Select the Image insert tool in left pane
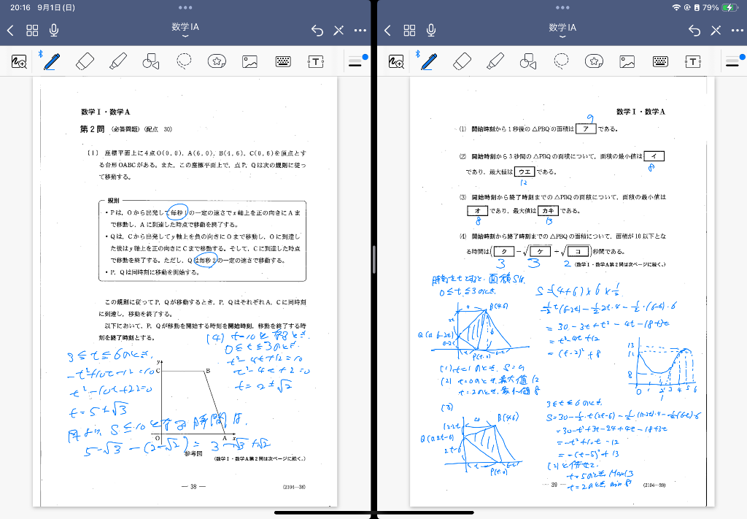The width and height of the screenshot is (747, 519). (x=250, y=61)
